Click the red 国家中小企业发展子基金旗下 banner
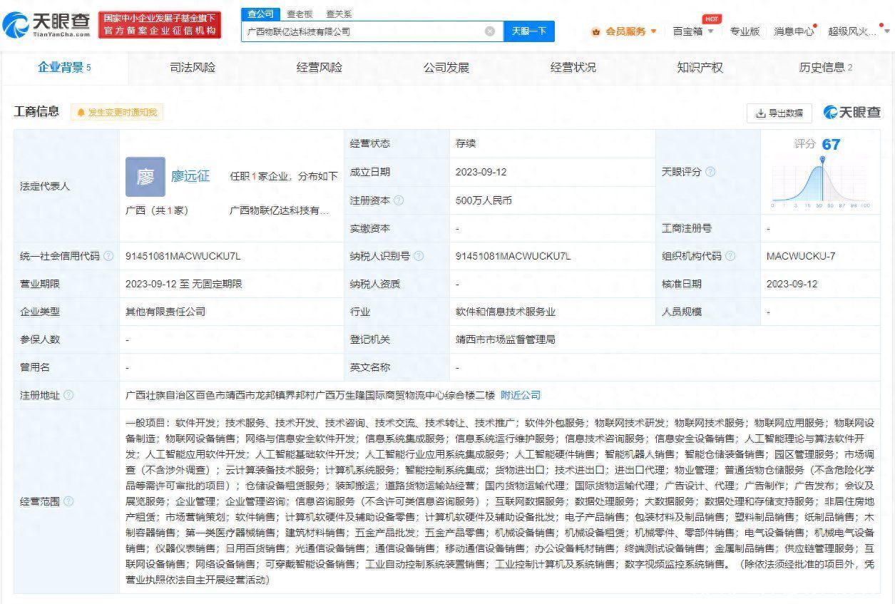This screenshot has width=895, height=604. coord(160,25)
